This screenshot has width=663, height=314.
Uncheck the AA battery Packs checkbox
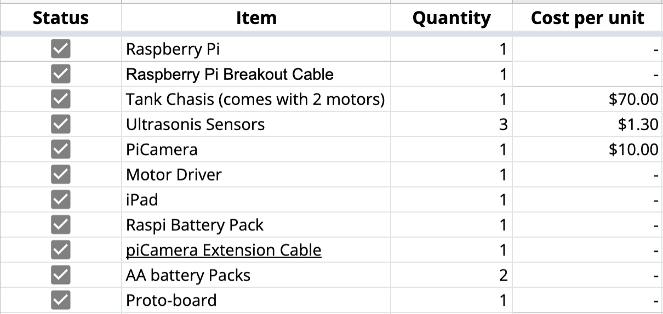(60, 275)
